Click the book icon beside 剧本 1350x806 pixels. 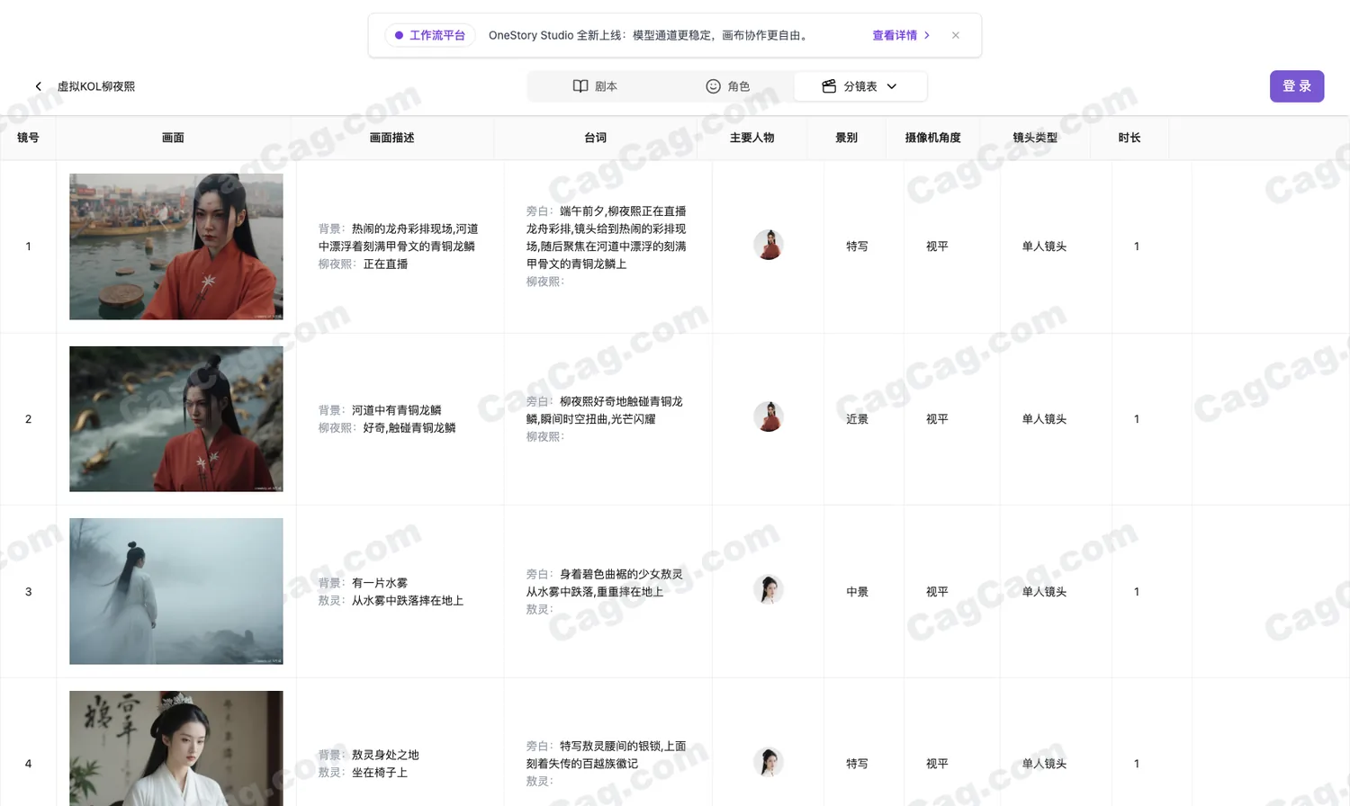point(580,86)
